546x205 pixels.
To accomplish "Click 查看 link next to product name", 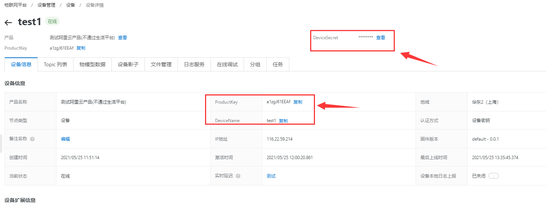I will tap(123, 38).
